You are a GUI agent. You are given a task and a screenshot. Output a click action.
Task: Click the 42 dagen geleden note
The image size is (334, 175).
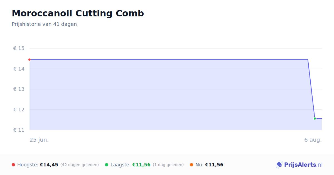pyautogui.click(x=80, y=165)
